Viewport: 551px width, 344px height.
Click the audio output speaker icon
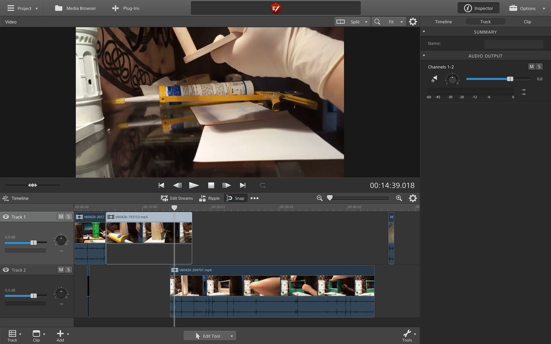pyautogui.click(x=434, y=79)
